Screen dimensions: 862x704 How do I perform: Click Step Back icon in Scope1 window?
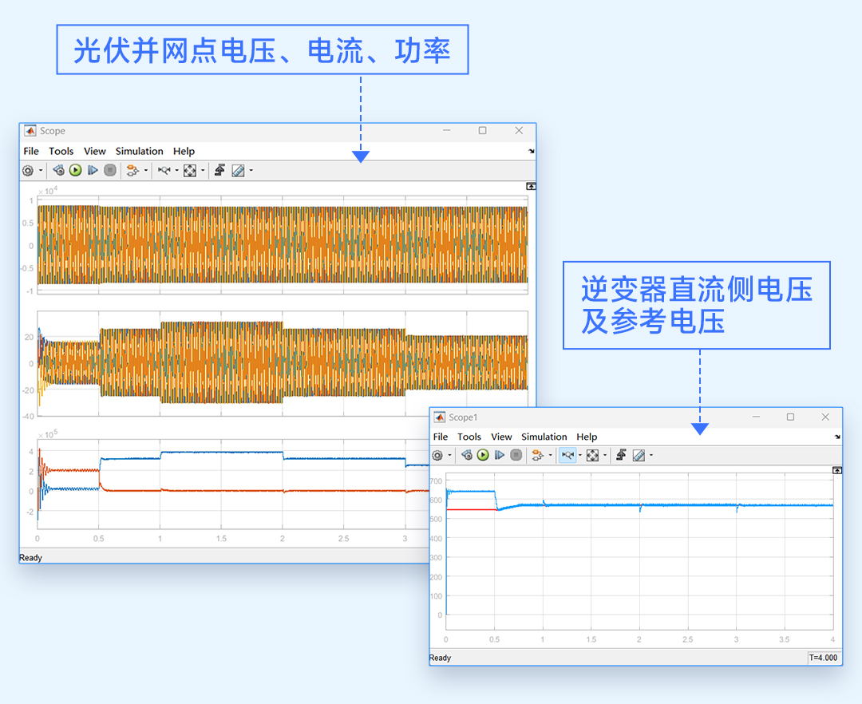click(467, 455)
